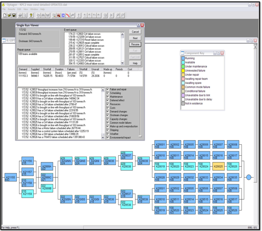This screenshot has width=262, height=231.
Task: Click diagram window vertical scrollbar thumb
Action: [x=255, y=116]
